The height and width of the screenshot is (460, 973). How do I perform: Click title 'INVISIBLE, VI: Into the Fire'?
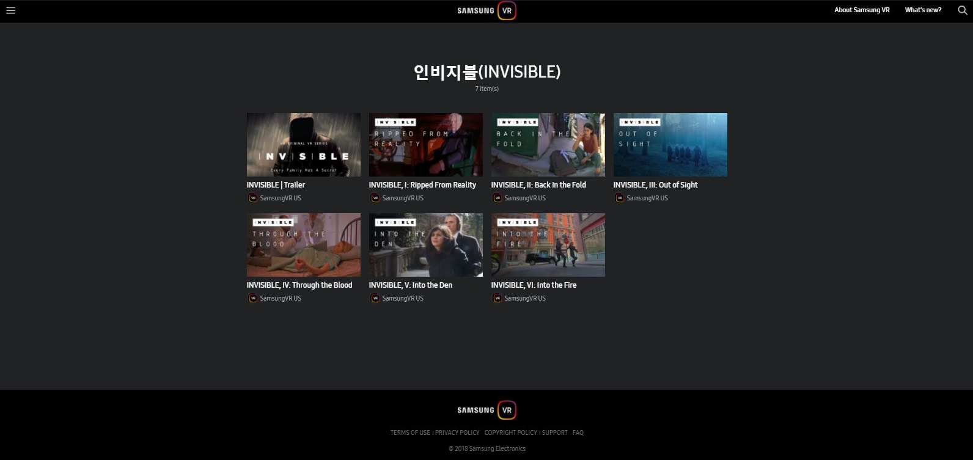coord(534,285)
